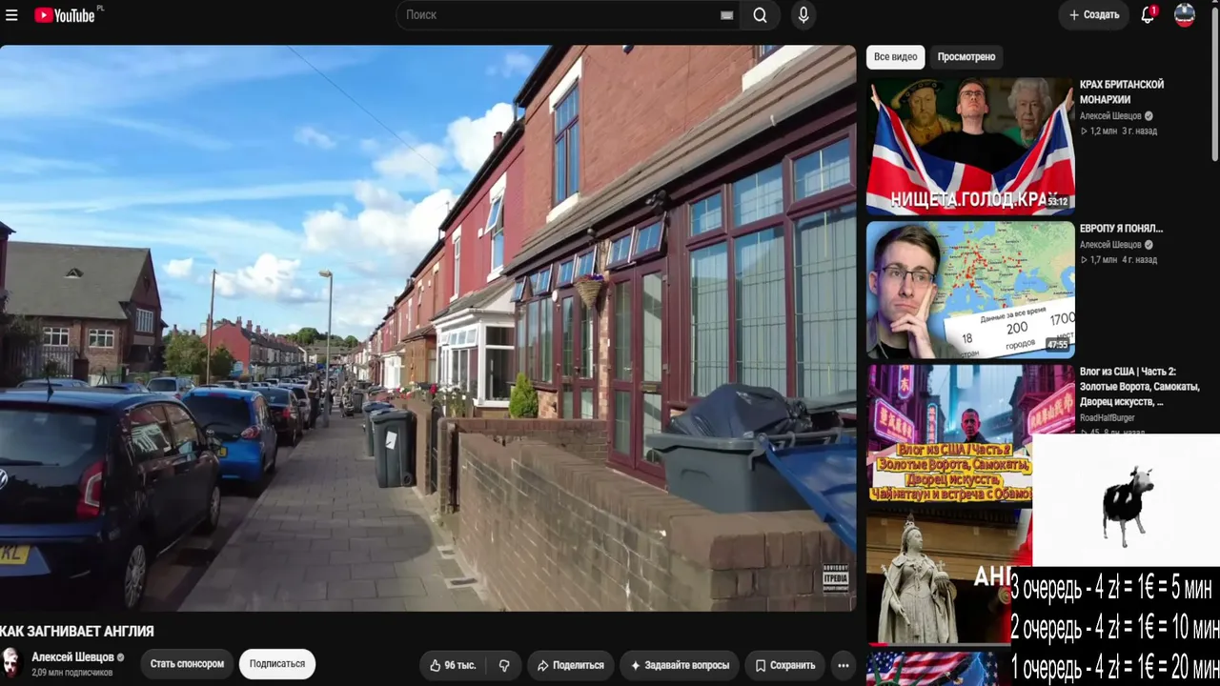Open the British flag thumbnail, duration 53:12
This screenshot has width=1220, height=686.
click(970, 146)
